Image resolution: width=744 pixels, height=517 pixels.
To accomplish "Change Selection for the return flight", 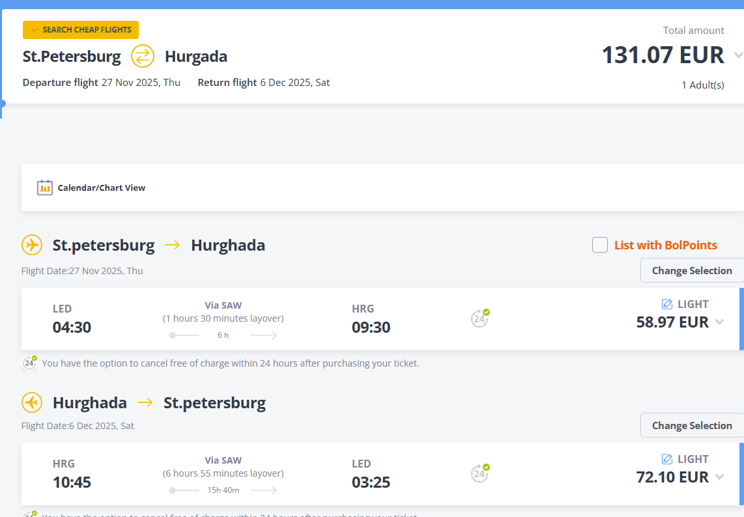I will pyautogui.click(x=692, y=426).
